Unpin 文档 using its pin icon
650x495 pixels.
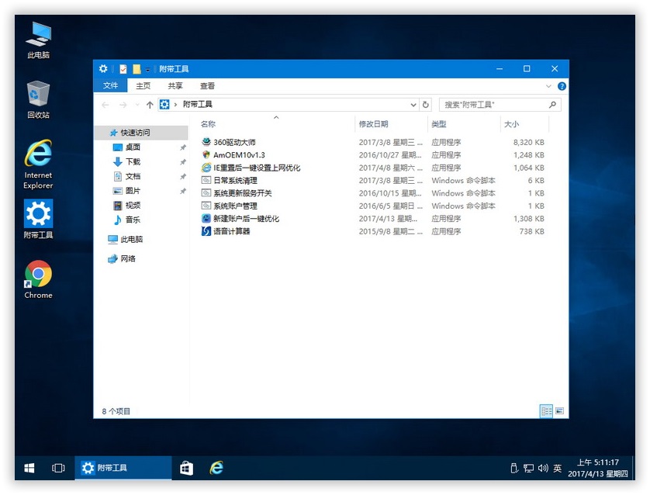[x=183, y=177]
